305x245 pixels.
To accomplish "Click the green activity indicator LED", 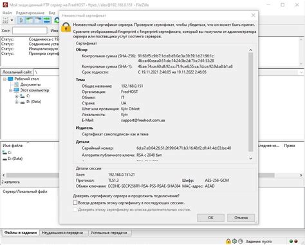I will click(x=291, y=241).
